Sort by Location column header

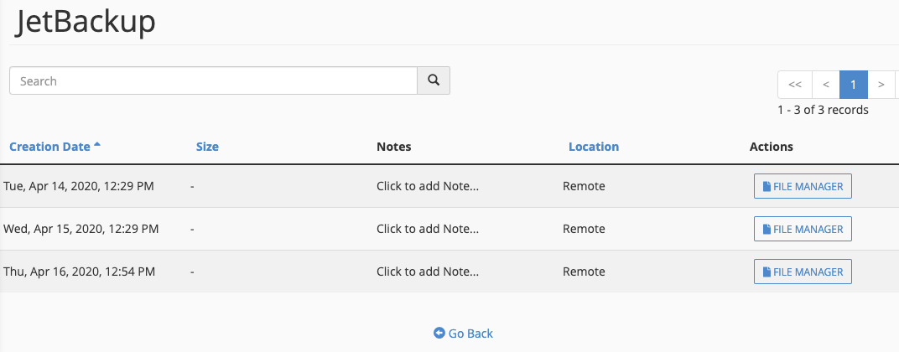[594, 146]
